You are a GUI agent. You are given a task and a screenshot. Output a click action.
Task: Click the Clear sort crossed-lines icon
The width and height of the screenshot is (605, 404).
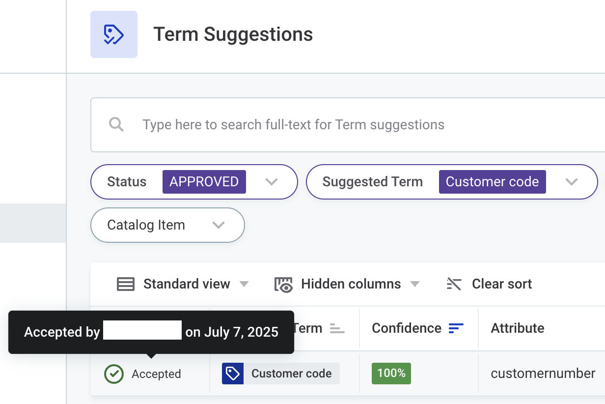coord(454,284)
